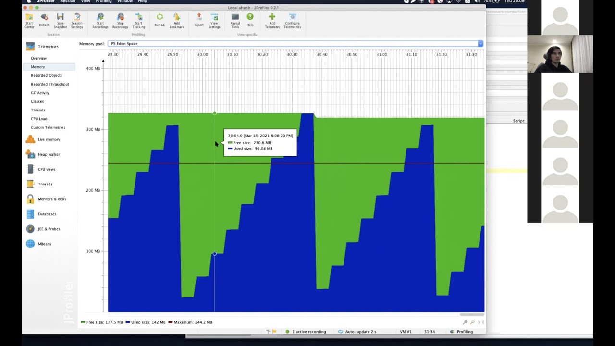Select GC Activity telemetry

(x=40, y=93)
